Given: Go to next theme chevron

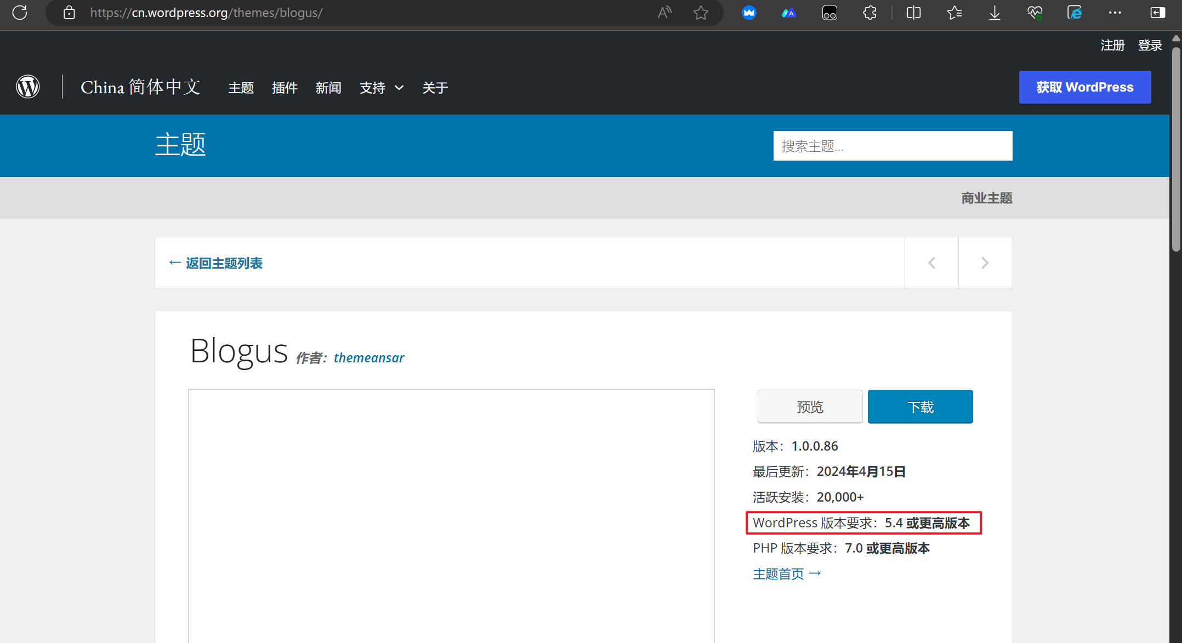Looking at the screenshot, I should coord(985,263).
